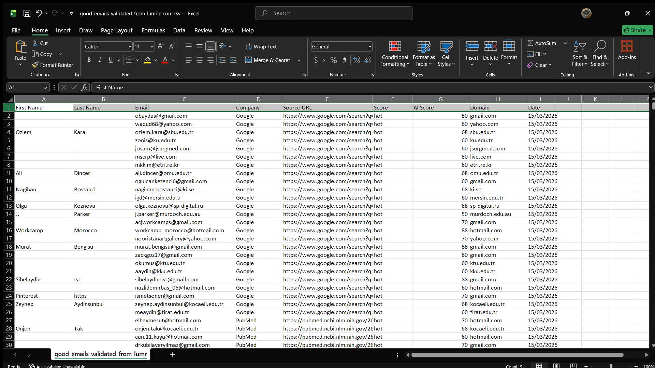655x368 pixels.
Task: Expand the formula bar chevron
Action: coord(650,87)
